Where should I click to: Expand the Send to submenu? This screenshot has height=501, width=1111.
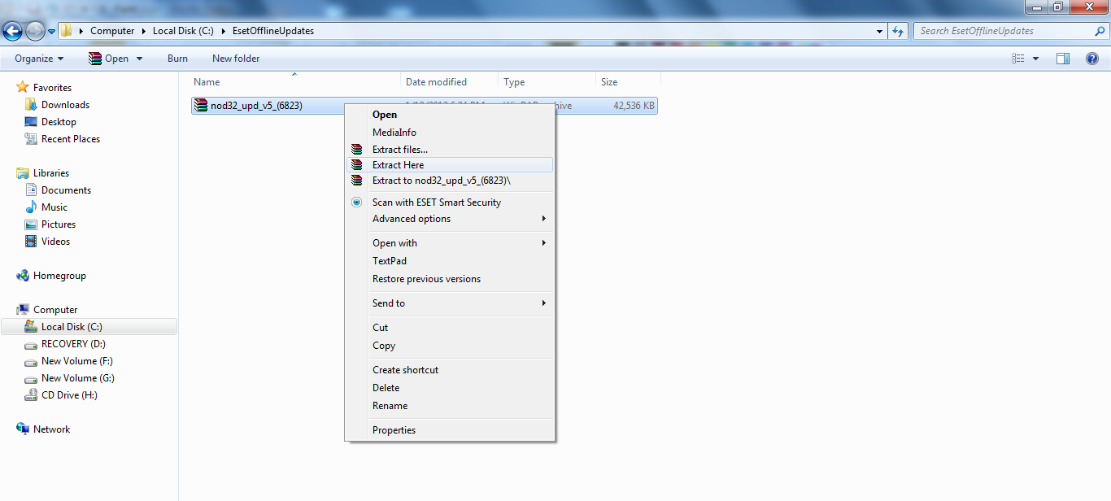point(449,303)
